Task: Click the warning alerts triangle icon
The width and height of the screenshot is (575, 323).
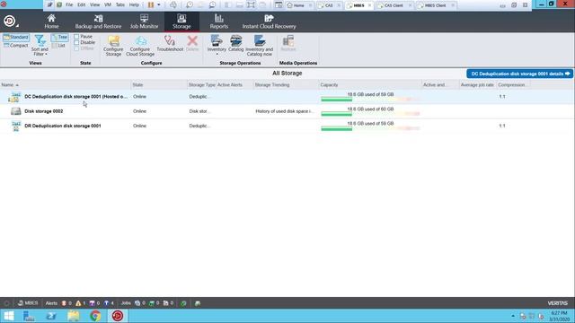Action: [78, 303]
